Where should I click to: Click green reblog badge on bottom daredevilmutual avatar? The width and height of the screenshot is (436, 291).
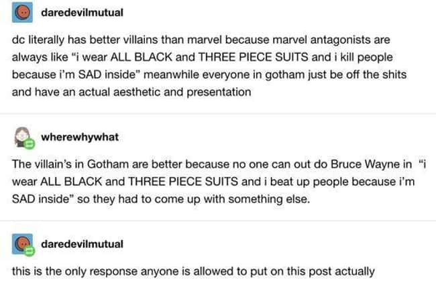point(30,251)
